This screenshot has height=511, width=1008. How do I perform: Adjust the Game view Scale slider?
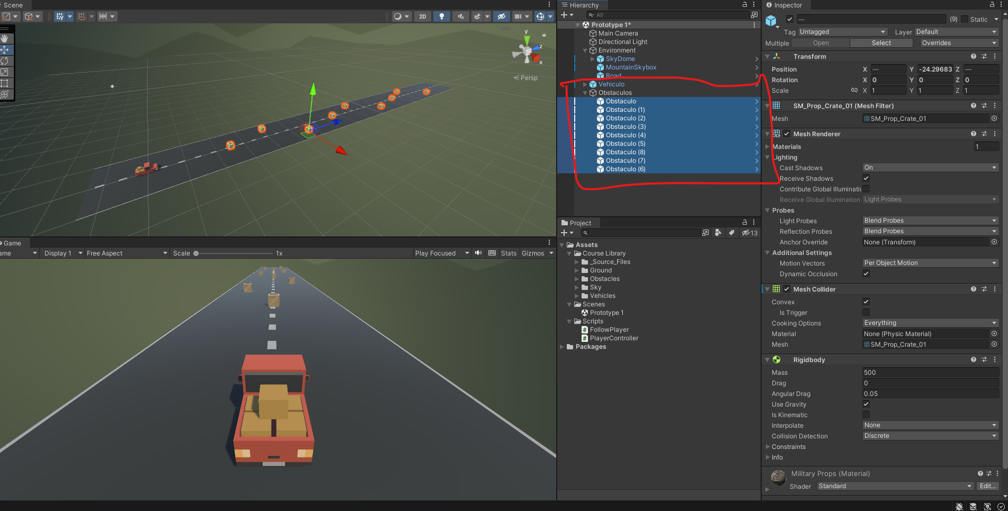click(x=197, y=253)
